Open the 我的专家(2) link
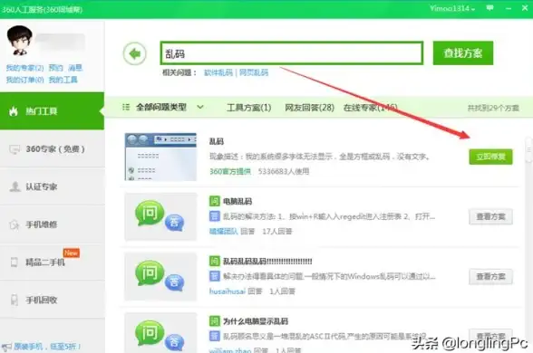 tap(24, 68)
